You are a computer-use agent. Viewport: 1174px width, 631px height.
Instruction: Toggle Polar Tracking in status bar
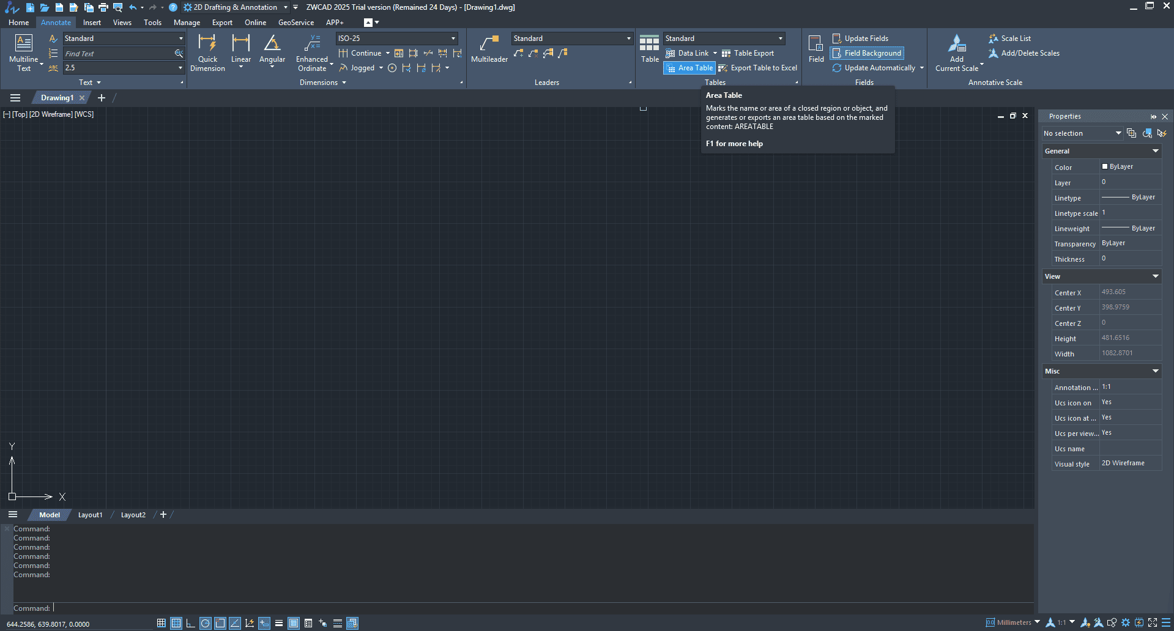point(206,623)
